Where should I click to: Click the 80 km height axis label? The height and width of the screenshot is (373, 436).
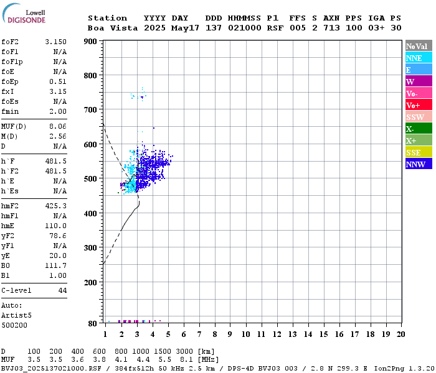point(93,324)
